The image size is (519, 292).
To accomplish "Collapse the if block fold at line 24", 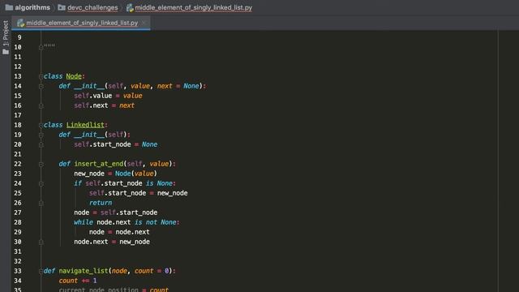I will (x=41, y=184).
